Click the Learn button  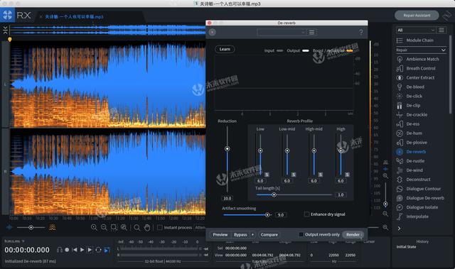[x=225, y=49]
